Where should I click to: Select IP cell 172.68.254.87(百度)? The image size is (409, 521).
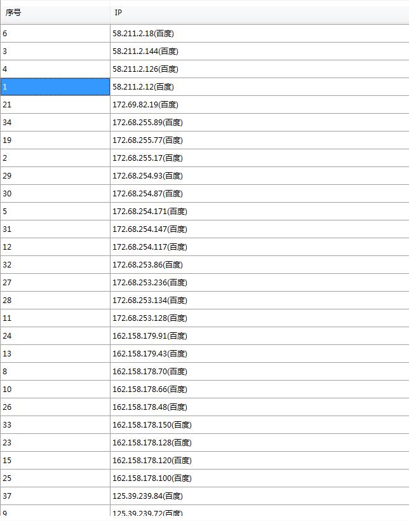[260, 193]
